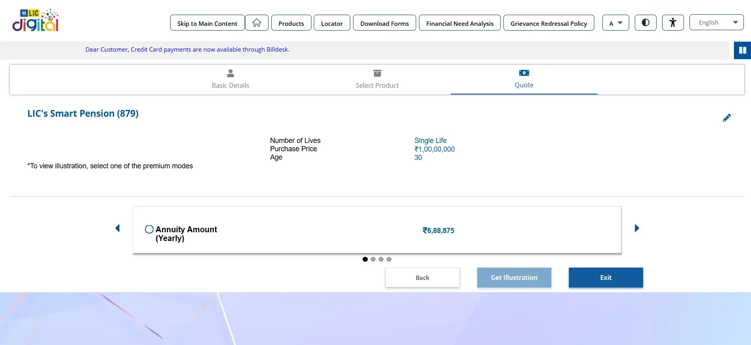Open the Locator menu item
Viewport: 751px width, 345px height.
(332, 23)
